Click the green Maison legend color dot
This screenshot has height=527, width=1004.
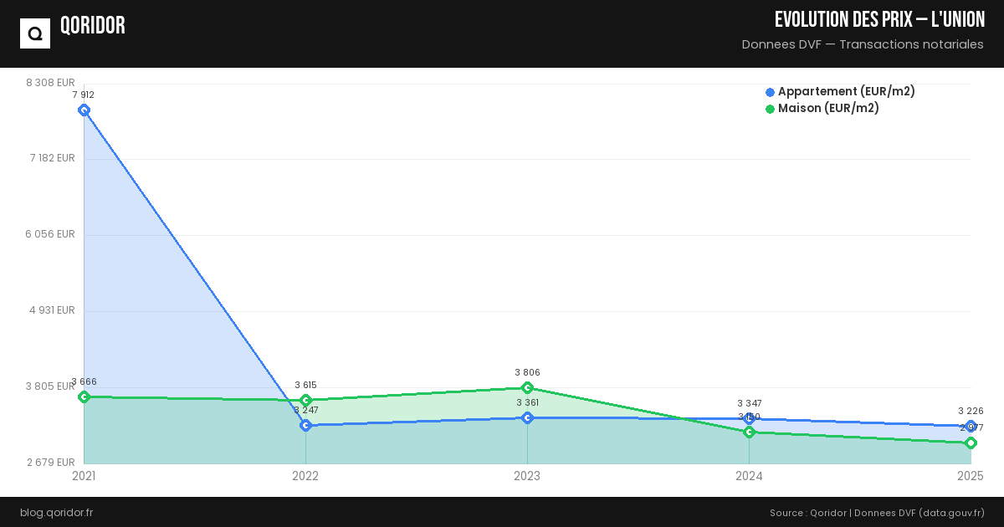770,109
